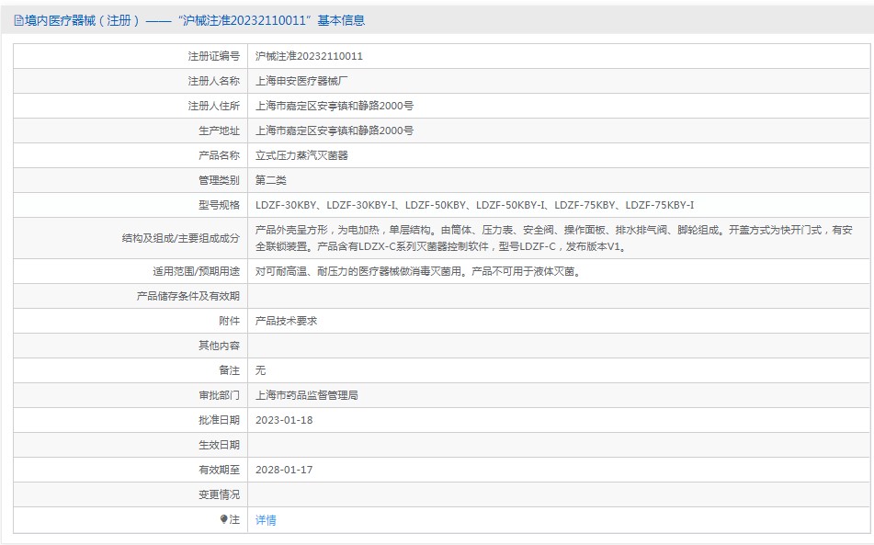Select the structure description starting 产品外壳呈方形
Viewport: 874px width, 545px height.
coord(554,238)
